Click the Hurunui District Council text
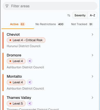The height and width of the screenshot is (110, 100). (24, 46)
